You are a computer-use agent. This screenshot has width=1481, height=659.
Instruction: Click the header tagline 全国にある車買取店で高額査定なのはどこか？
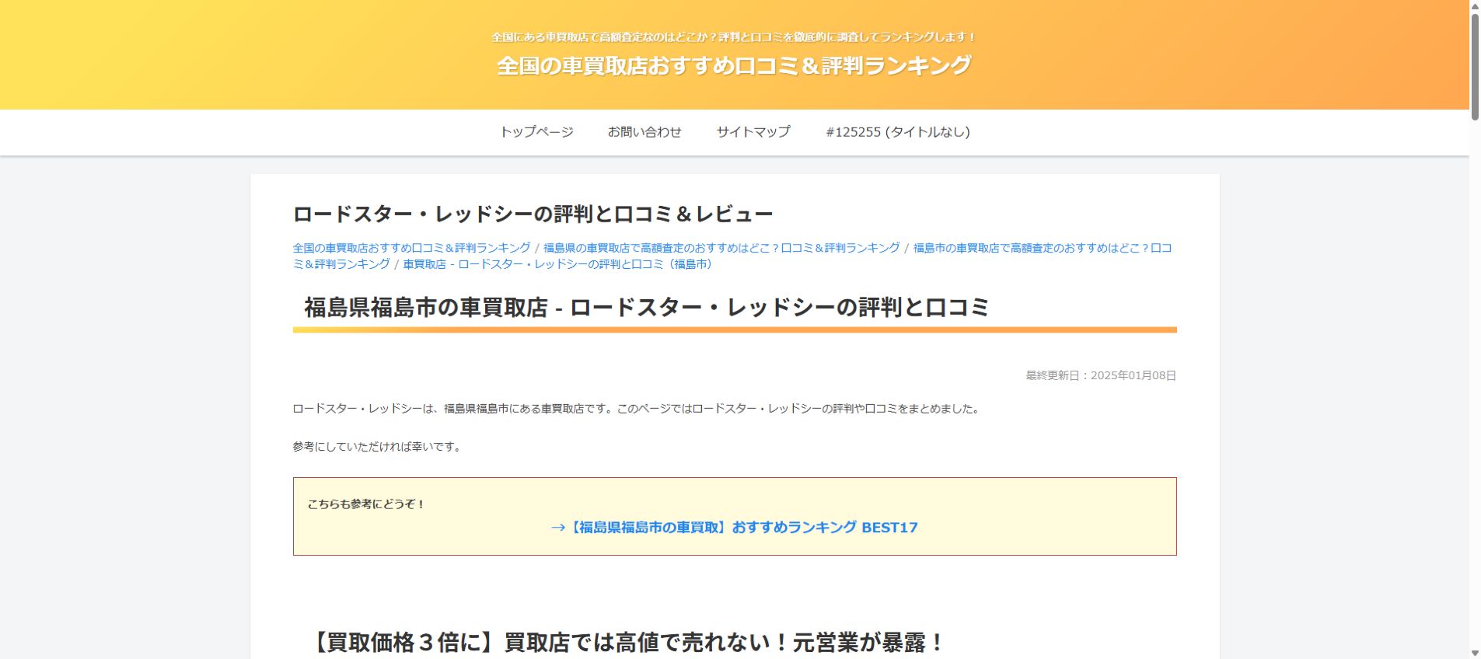click(734, 37)
